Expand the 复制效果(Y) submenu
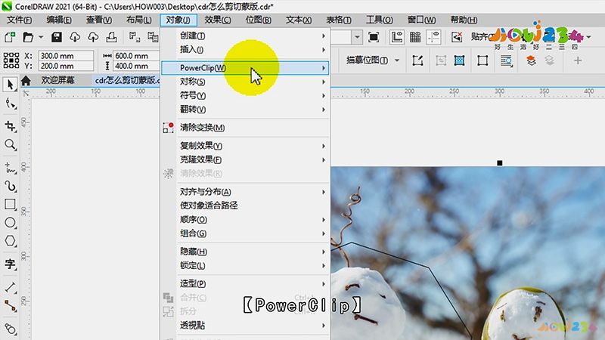The image size is (605, 340). coord(245,146)
